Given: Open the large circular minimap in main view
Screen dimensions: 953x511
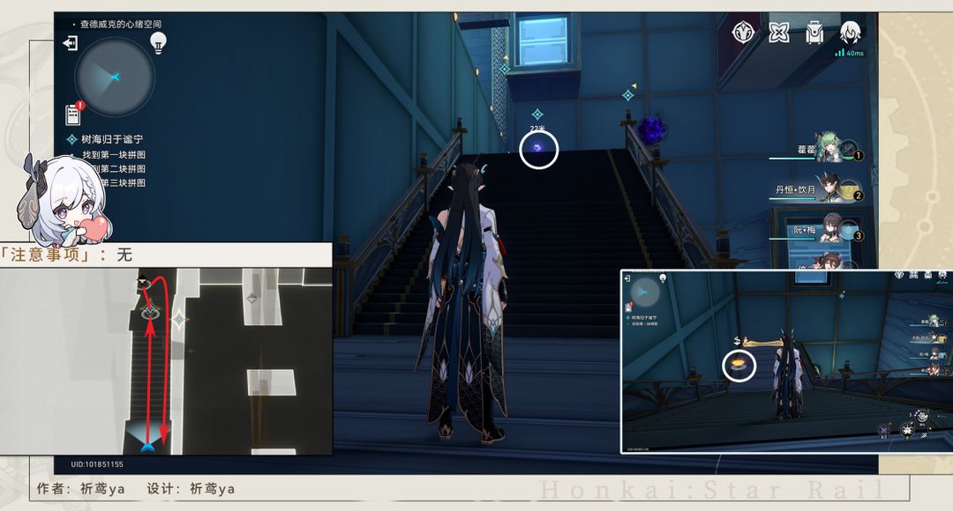Looking at the screenshot, I should pyautogui.click(x=115, y=77).
